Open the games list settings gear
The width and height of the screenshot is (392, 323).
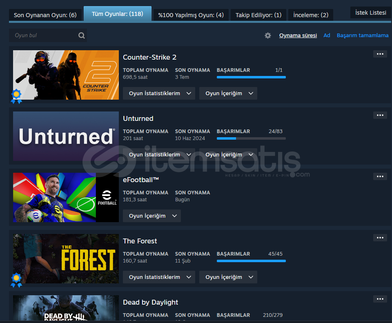(x=268, y=36)
